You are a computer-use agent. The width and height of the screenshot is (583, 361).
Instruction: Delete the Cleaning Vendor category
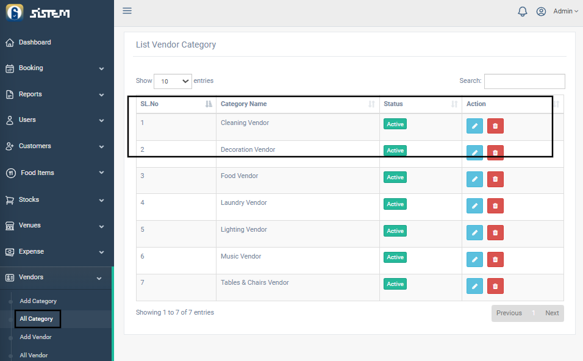click(495, 126)
